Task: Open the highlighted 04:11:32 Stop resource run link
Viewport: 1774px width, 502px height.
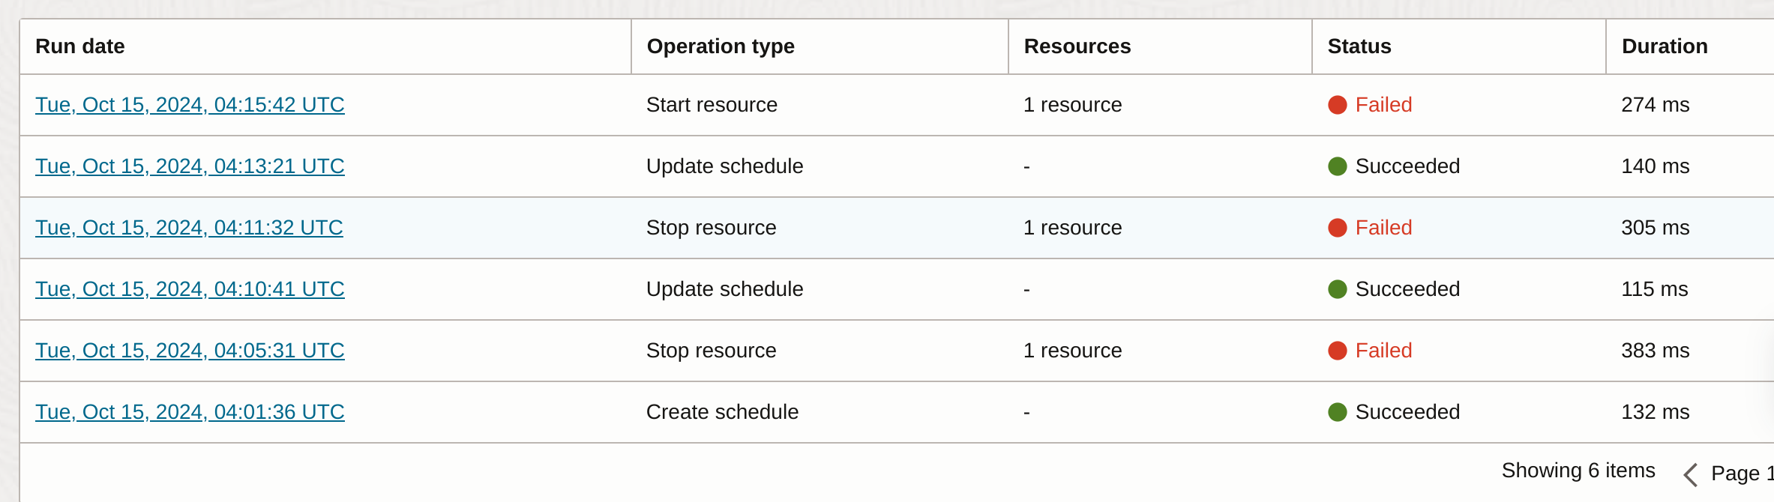Action: (190, 228)
